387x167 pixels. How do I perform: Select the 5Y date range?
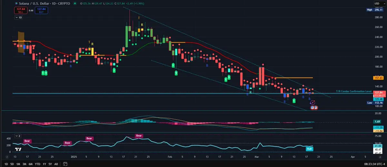point(50,164)
